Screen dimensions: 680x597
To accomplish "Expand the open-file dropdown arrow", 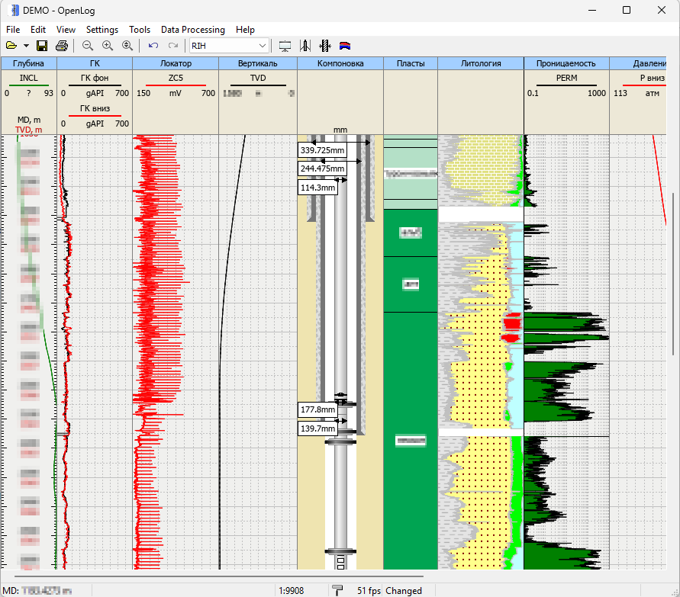I will [26, 46].
